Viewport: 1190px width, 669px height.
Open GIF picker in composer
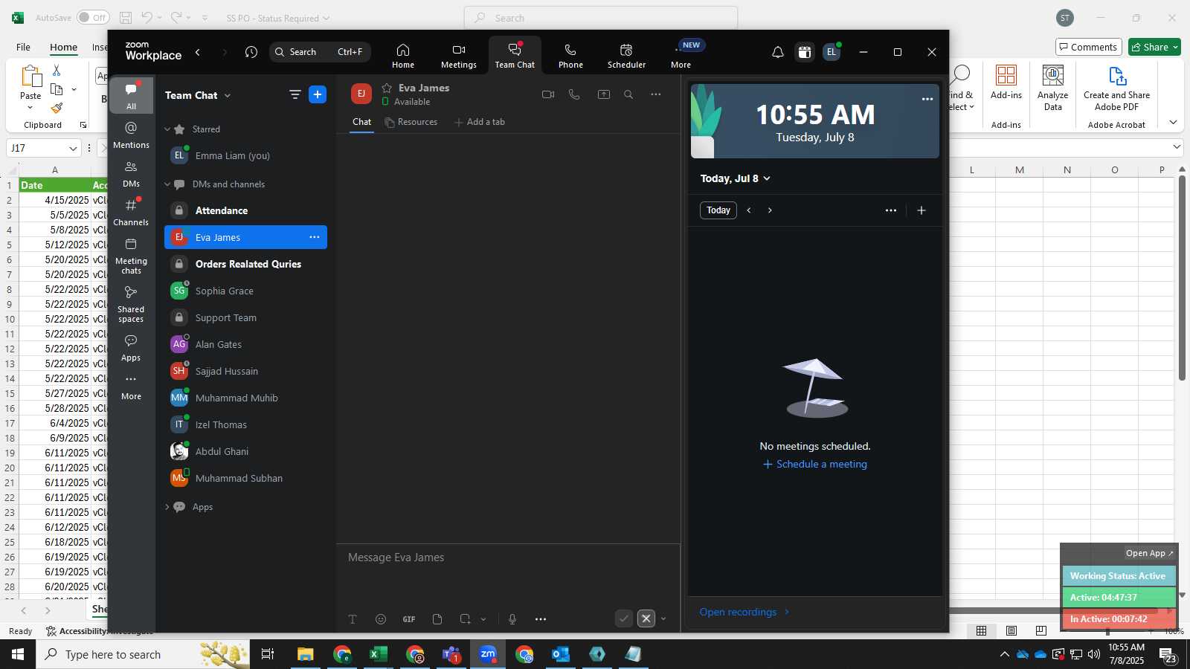click(409, 619)
